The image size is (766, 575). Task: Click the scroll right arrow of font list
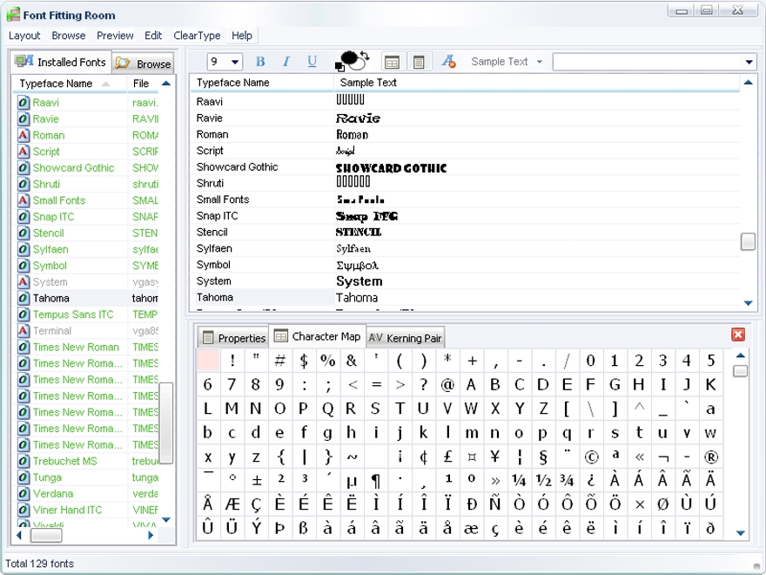coord(151,536)
